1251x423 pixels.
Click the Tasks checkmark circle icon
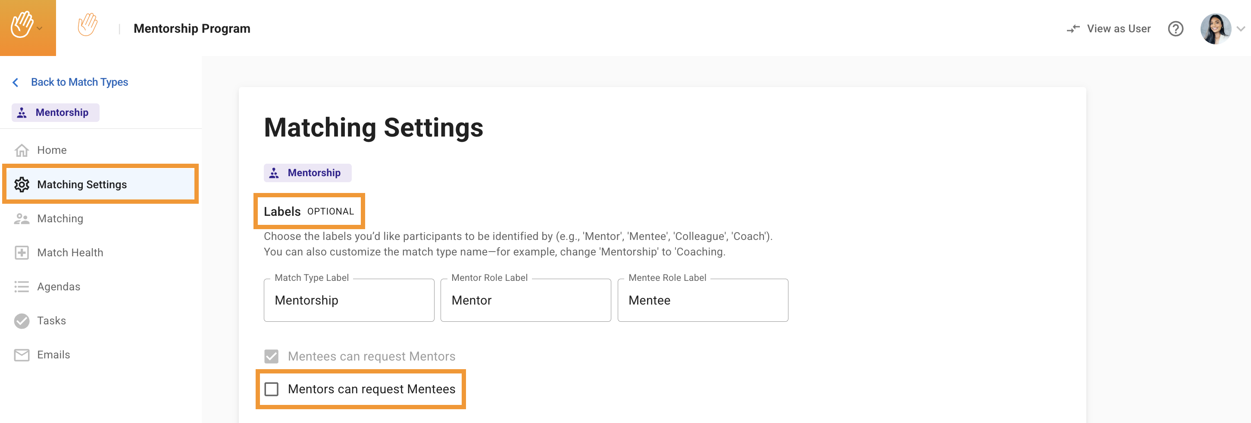click(22, 320)
